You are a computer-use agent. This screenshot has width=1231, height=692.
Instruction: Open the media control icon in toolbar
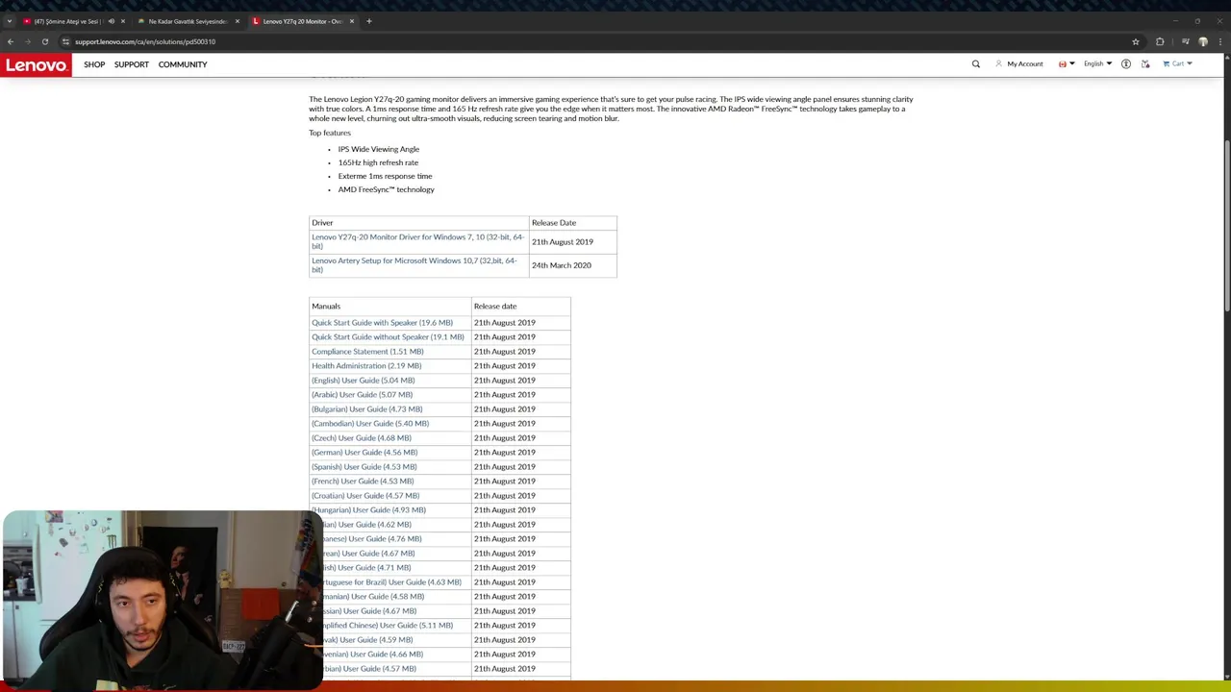point(1185,41)
